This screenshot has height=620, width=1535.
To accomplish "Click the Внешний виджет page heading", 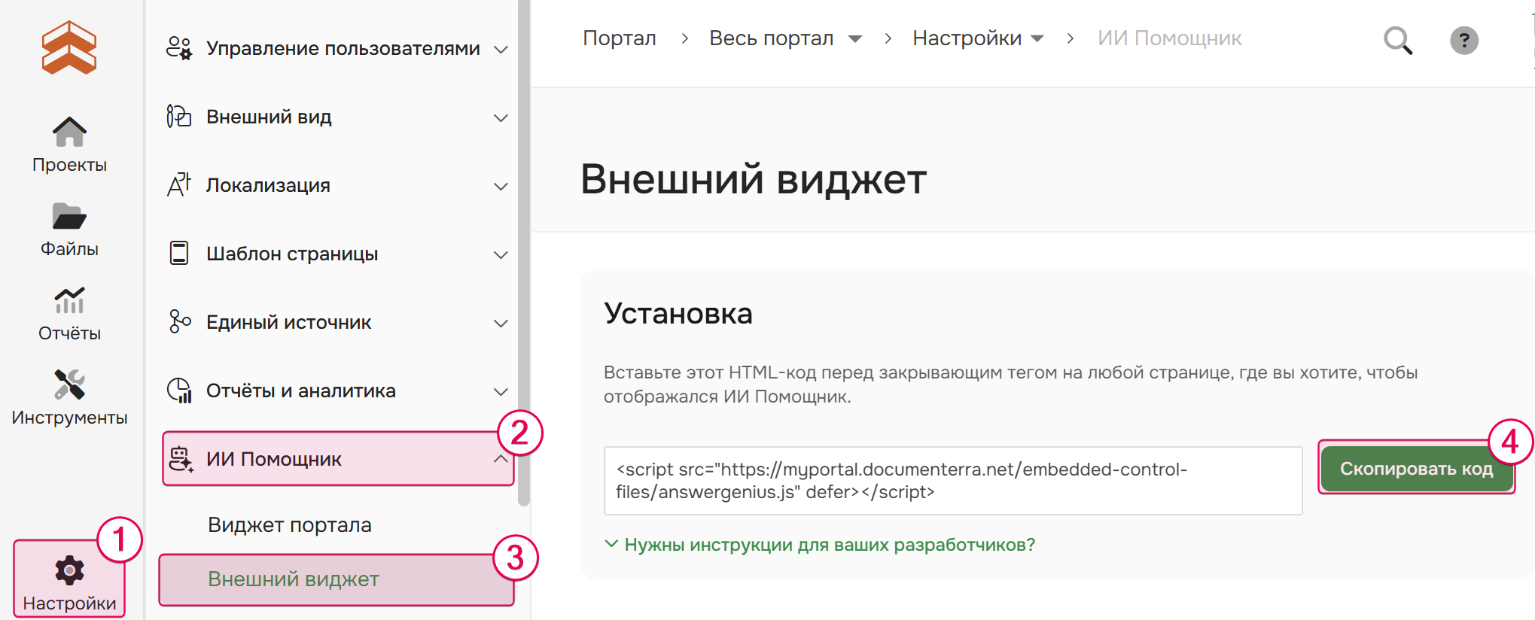I will click(x=754, y=179).
